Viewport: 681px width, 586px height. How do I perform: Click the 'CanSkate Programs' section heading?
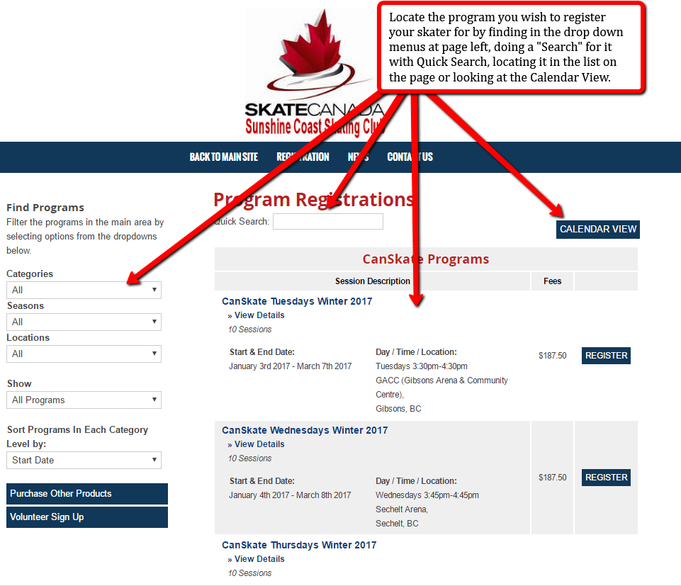point(426,259)
